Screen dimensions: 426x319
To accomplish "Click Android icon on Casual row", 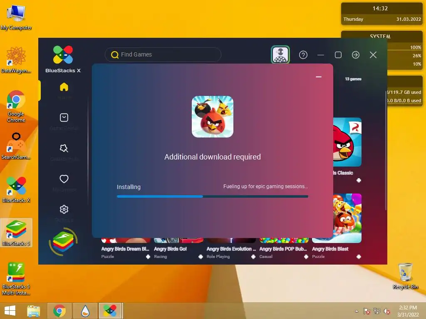I will tap(306, 257).
